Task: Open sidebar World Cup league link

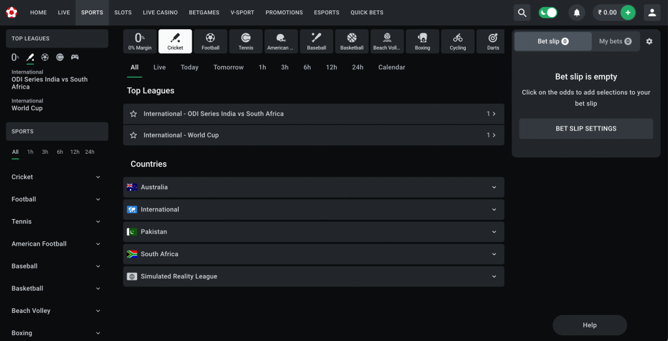Action: tap(27, 108)
